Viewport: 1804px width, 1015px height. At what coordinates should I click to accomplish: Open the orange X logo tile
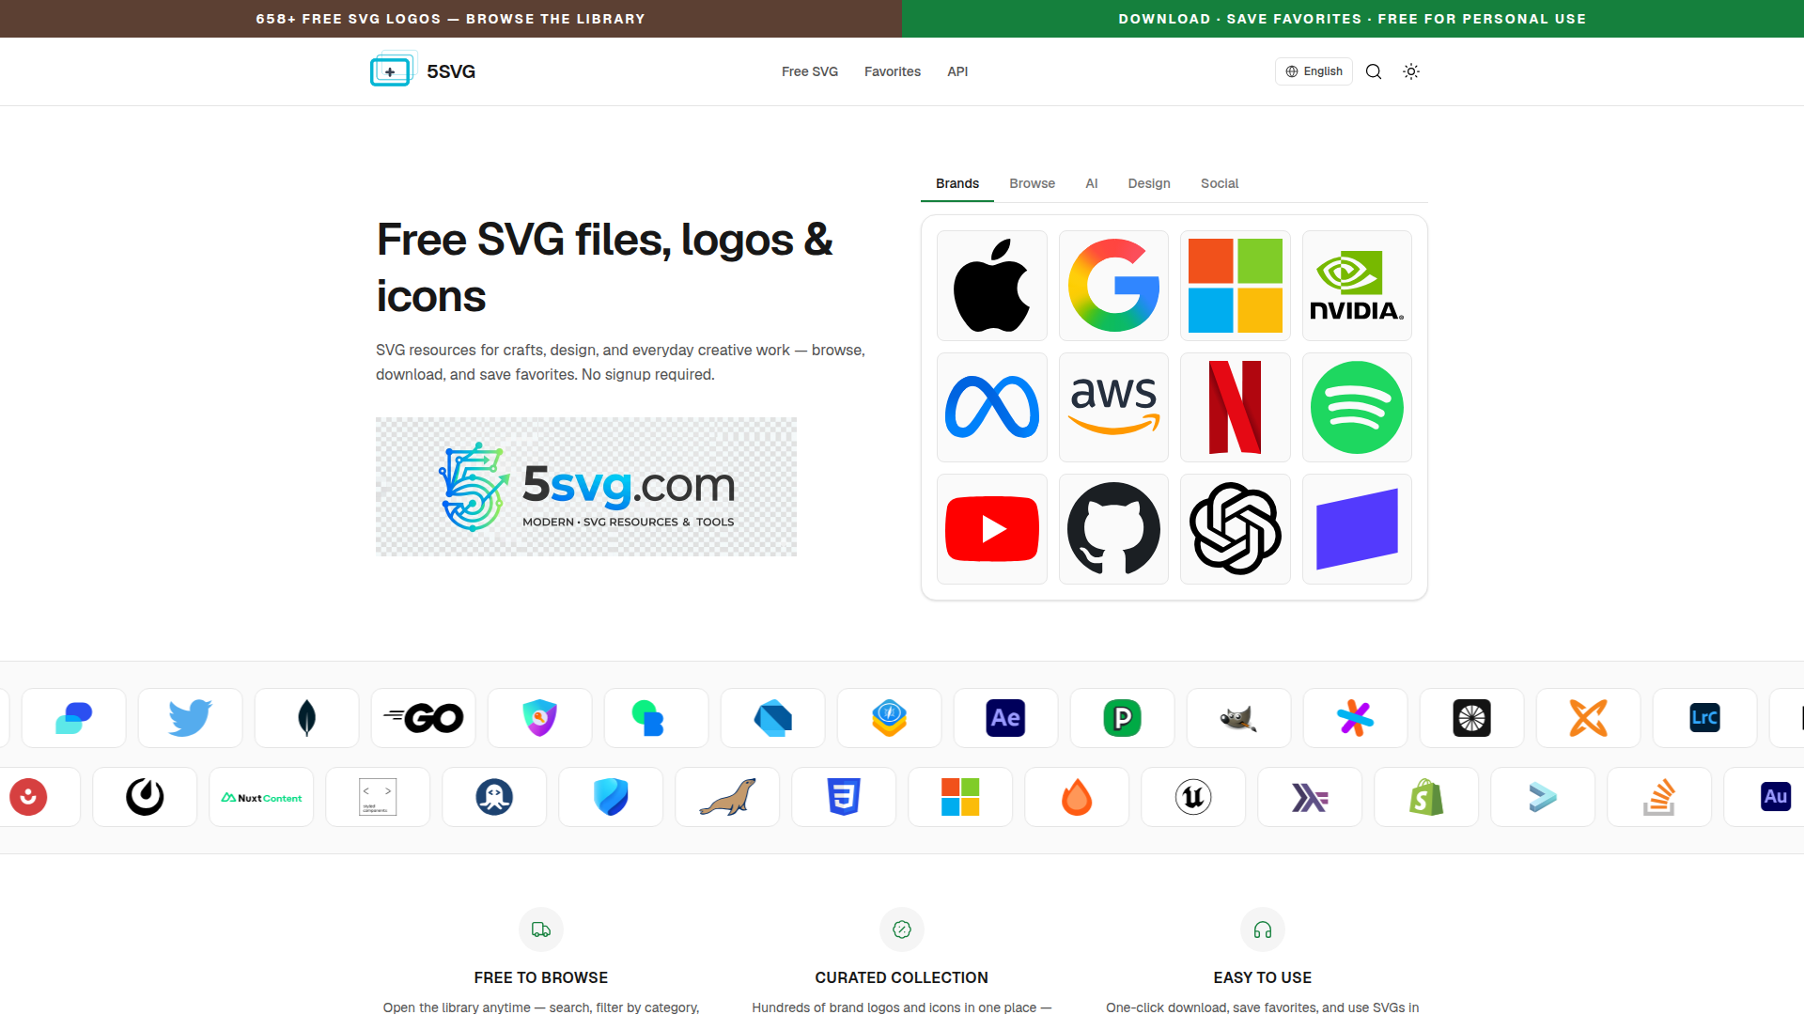tap(1588, 718)
